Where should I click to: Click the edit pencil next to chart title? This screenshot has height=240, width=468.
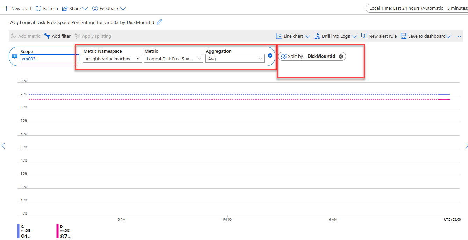(x=159, y=22)
